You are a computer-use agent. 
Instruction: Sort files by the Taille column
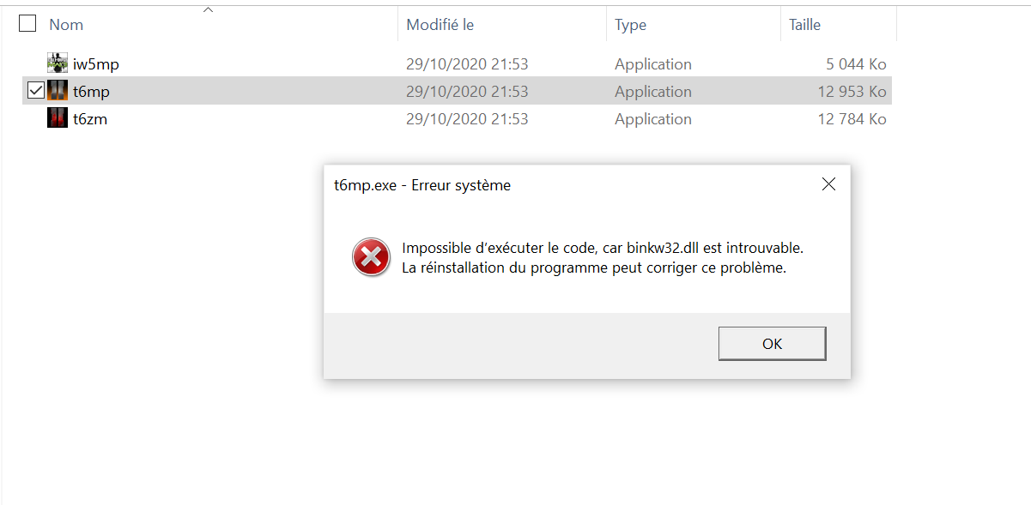tap(804, 25)
